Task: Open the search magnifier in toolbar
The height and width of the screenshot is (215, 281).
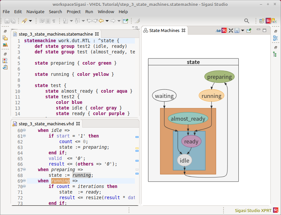Action: (x=247, y=21)
